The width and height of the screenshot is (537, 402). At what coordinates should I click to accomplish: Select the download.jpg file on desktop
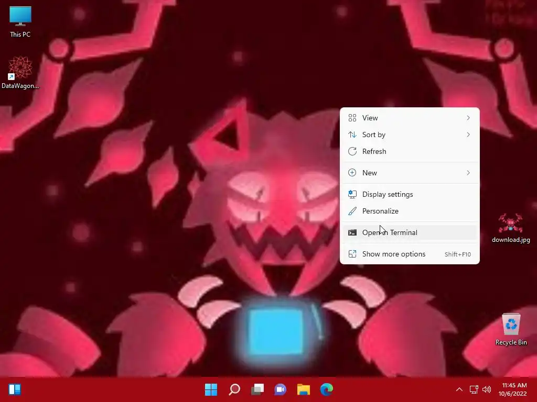(x=511, y=228)
